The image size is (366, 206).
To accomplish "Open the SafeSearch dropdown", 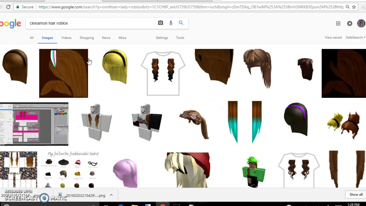I will tap(355, 37).
